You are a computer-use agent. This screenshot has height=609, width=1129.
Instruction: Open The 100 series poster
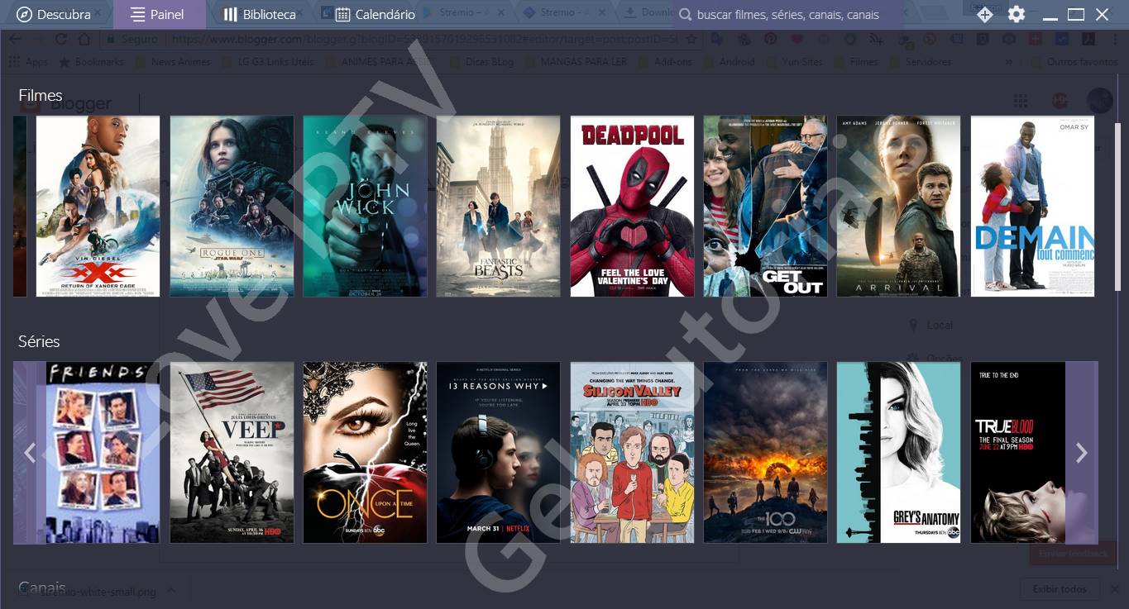coord(765,452)
